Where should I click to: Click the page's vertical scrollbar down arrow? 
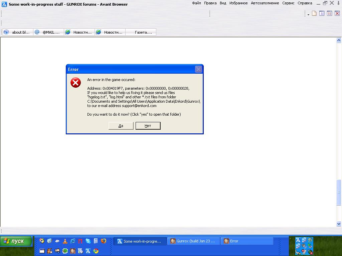pyautogui.click(x=339, y=224)
